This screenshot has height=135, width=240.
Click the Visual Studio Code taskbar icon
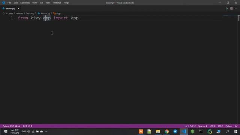(x=184, y=132)
